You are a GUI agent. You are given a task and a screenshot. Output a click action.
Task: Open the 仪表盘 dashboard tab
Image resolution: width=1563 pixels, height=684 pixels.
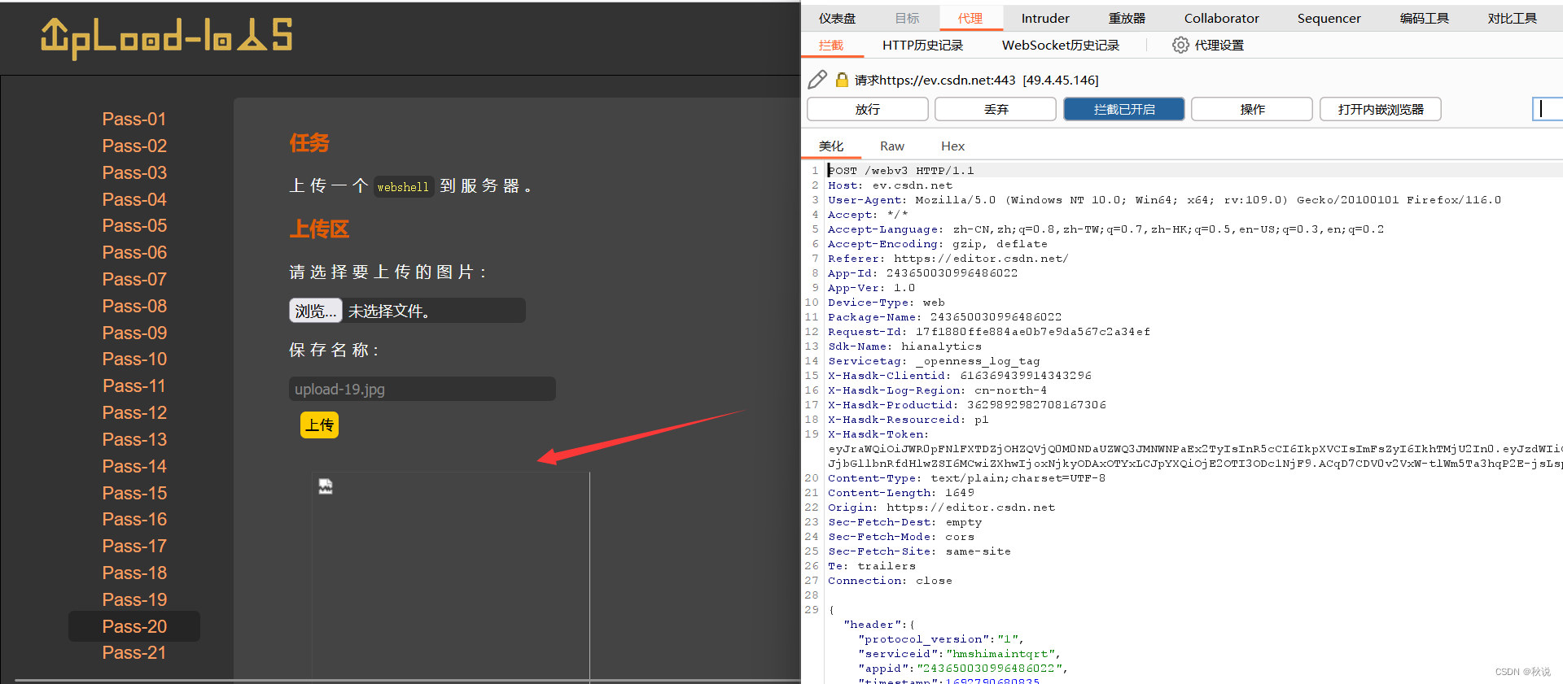click(x=837, y=18)
